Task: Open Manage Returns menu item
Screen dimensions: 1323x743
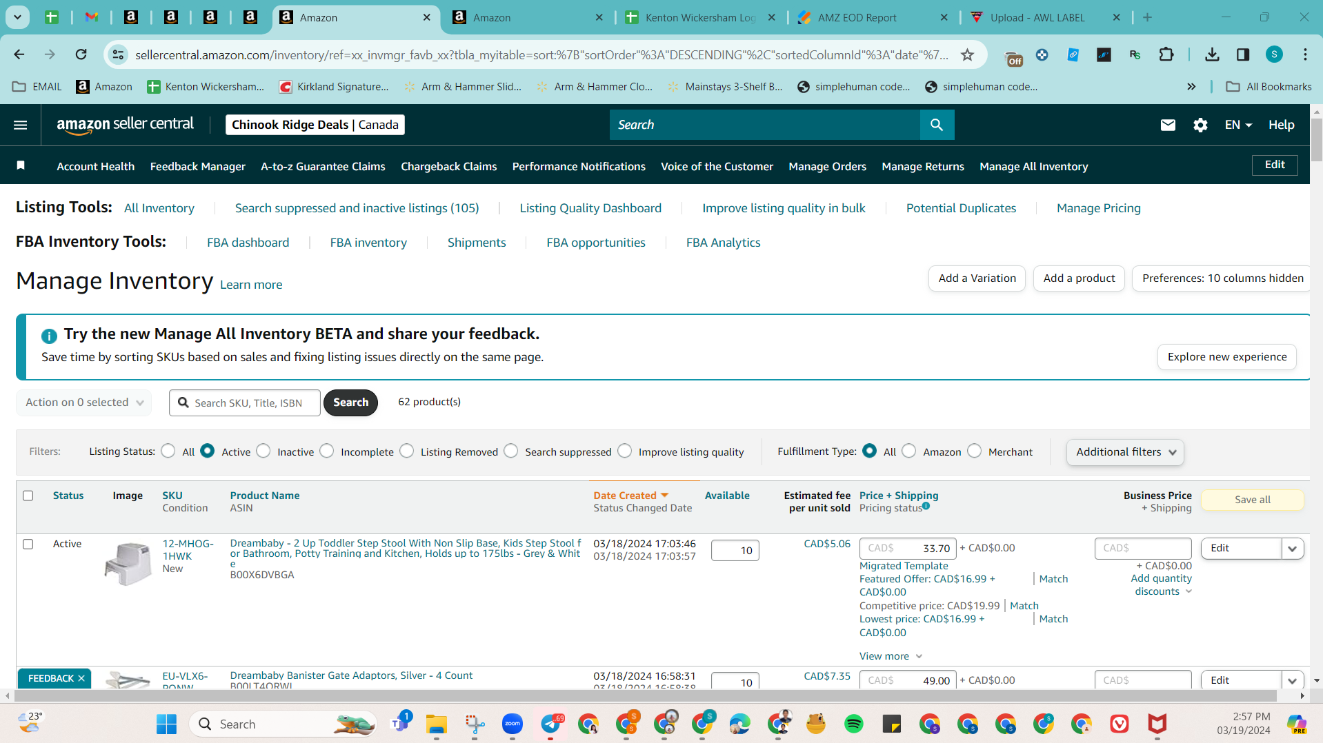Action: 922,166
